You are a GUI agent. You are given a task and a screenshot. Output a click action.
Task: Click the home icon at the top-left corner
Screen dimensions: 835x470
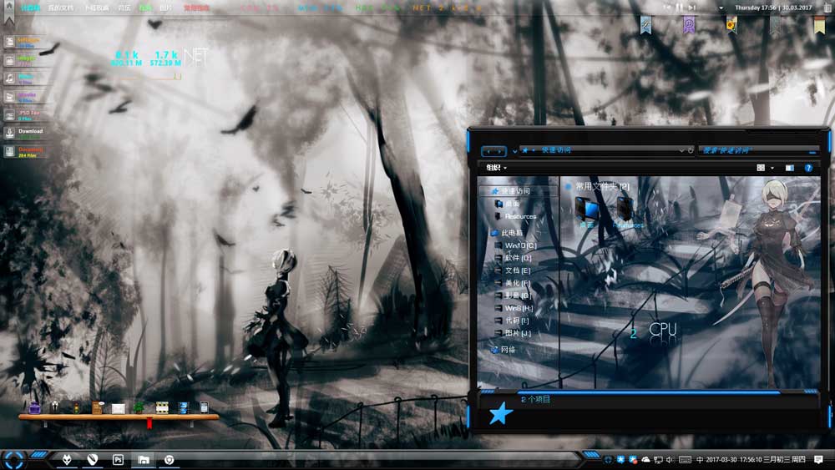point(9,6)
